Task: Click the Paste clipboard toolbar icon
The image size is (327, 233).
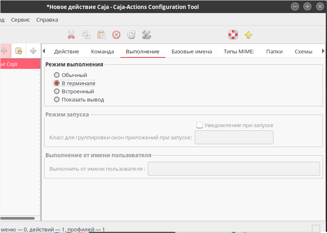Action: pos(101,35)
